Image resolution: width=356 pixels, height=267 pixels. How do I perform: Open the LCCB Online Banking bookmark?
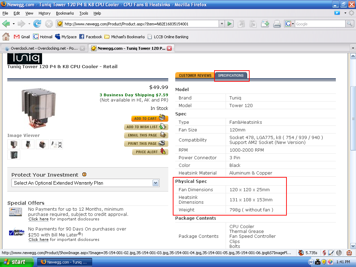click(168, 37)
